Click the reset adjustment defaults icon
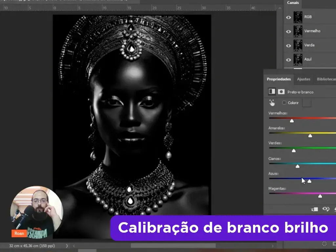The width and height of the screenshot is (336, 252). [x=335, y=209]
